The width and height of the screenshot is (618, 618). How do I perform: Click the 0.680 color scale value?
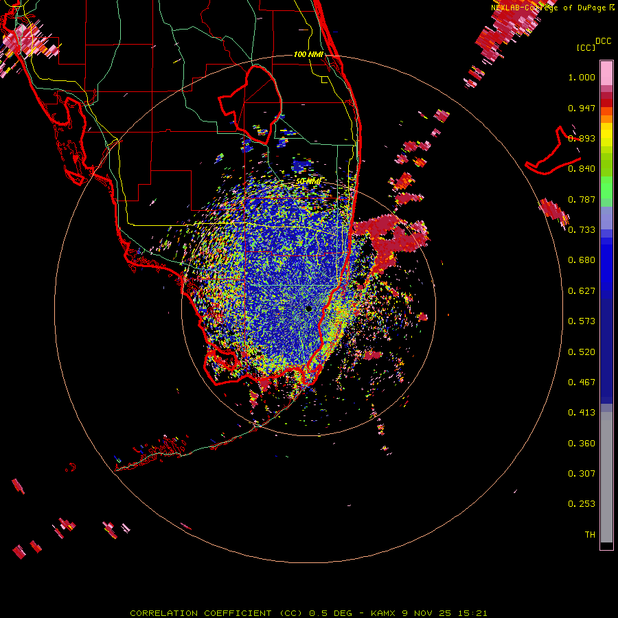click(x=582, y=260)
